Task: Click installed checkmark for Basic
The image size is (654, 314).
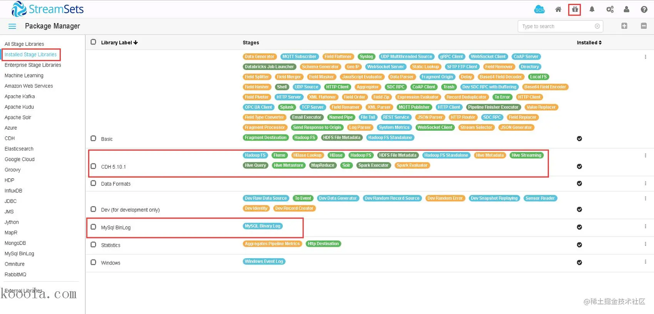Action: (579, 139)
